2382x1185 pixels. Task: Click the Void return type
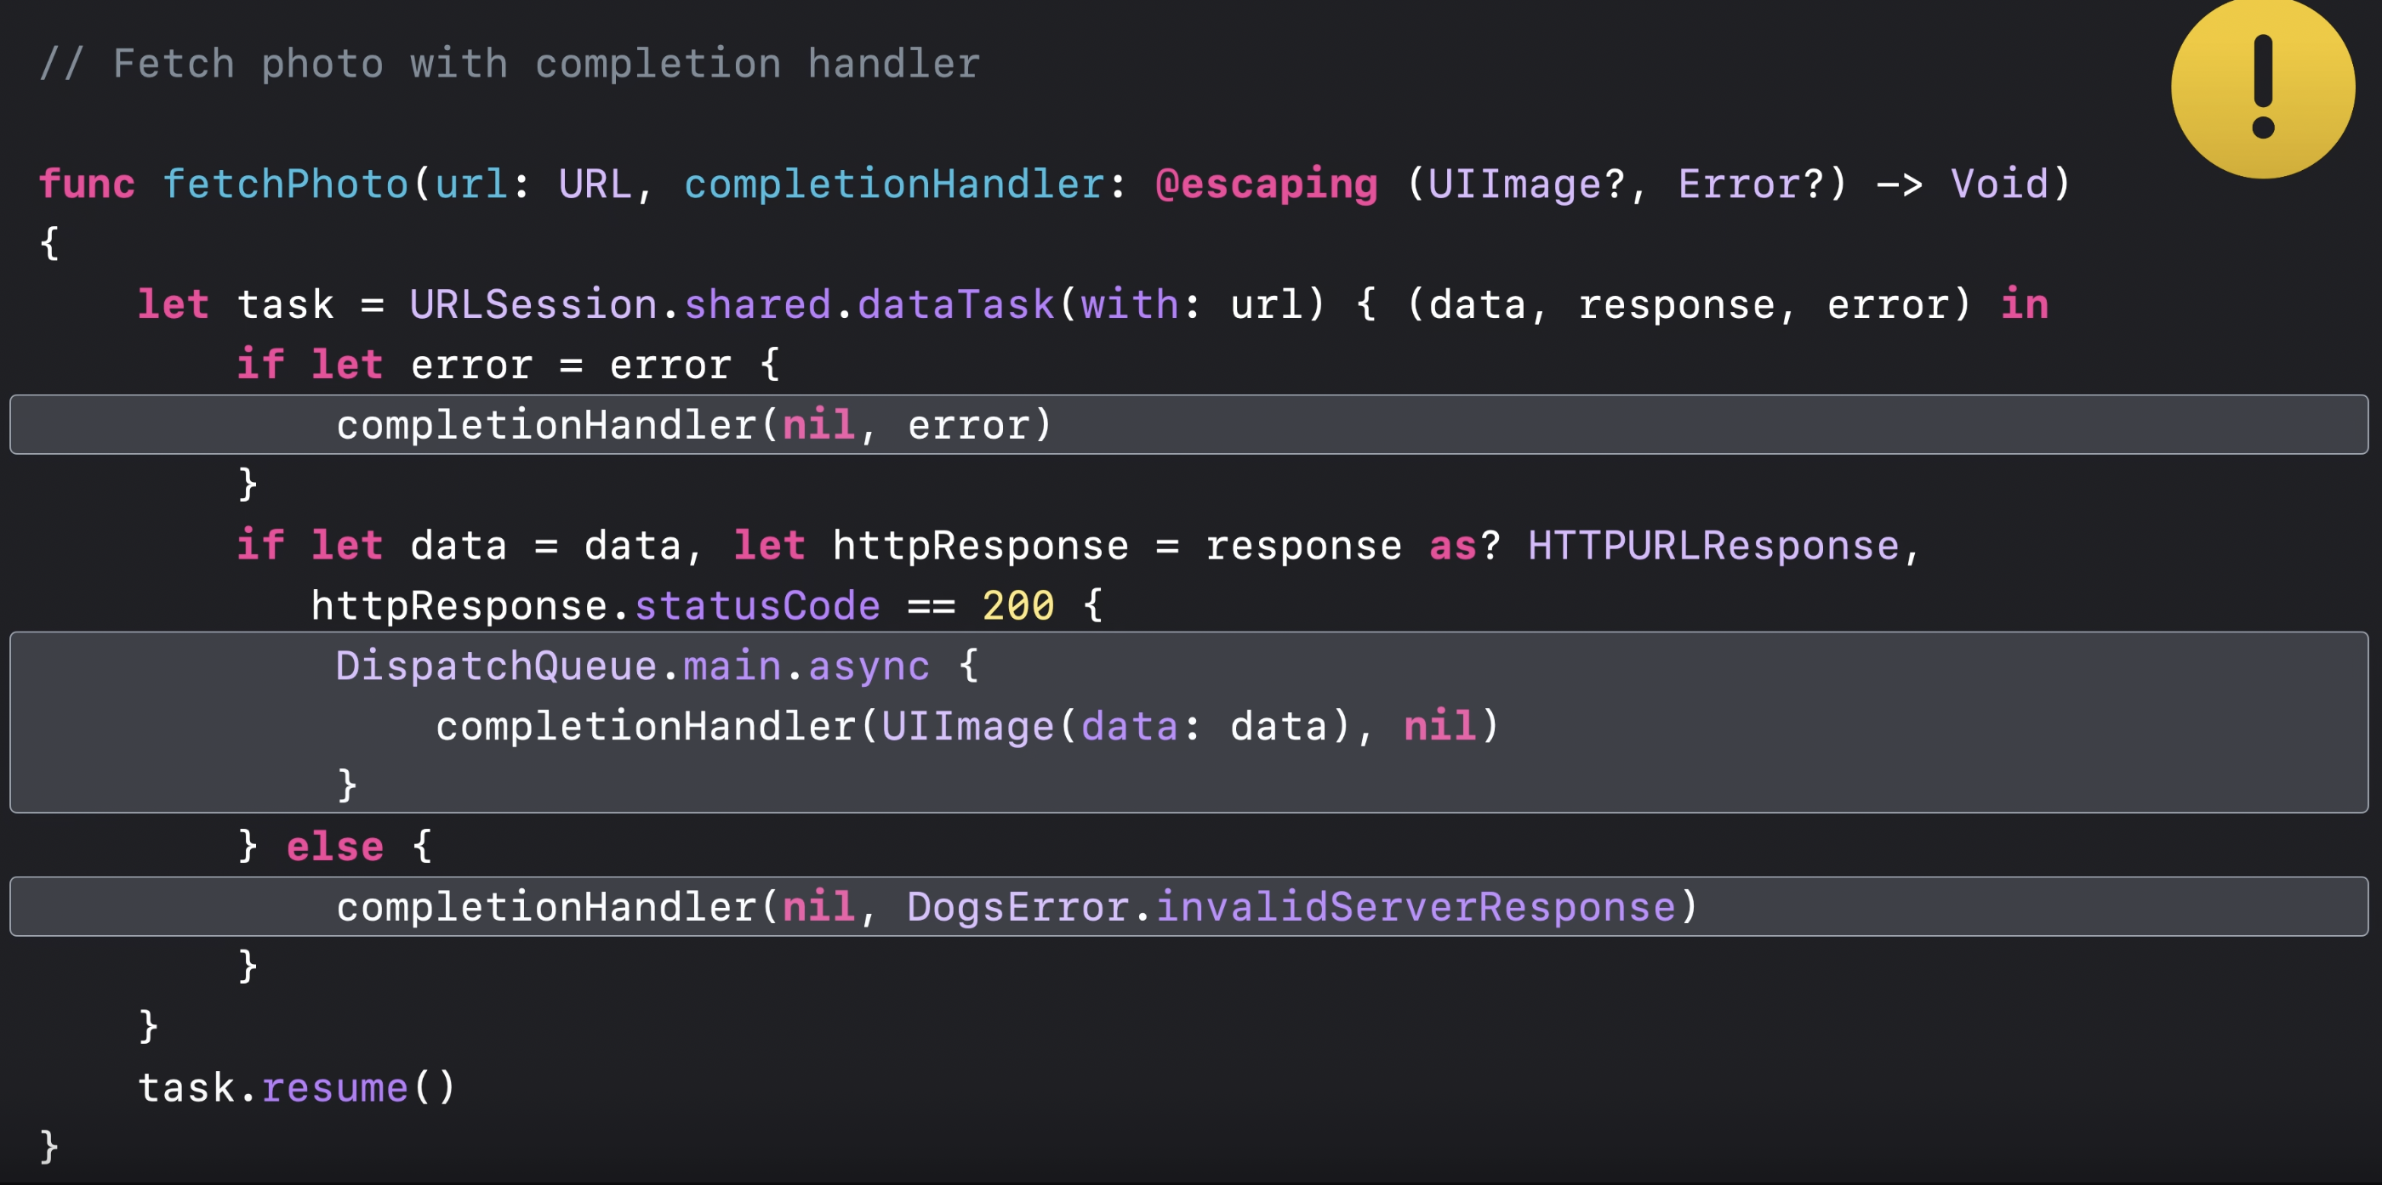(1999, 184)
